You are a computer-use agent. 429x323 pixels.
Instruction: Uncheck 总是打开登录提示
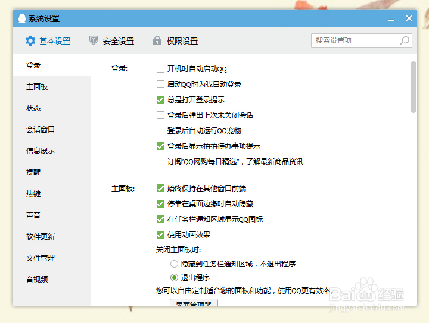tap(161, 100)
